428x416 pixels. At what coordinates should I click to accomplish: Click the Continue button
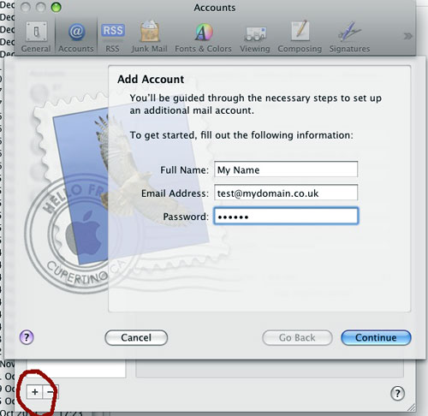pos(376,338)
